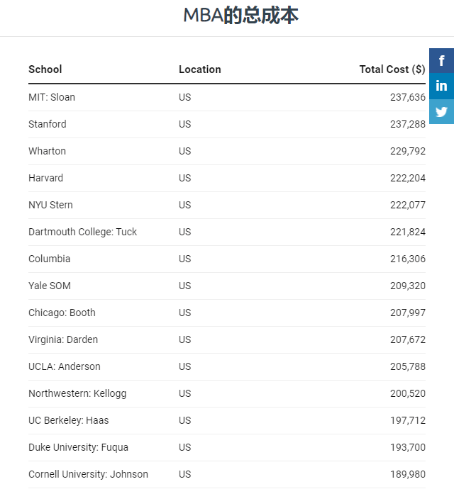Click Chicago: Booth school name

pyautogui.click(x=62, y=313)
